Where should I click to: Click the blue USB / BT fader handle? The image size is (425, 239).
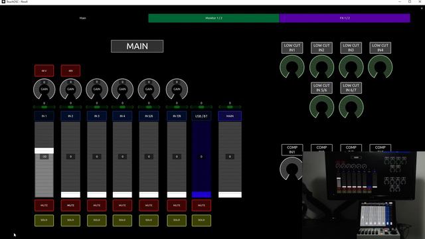[x=201, y=195]
